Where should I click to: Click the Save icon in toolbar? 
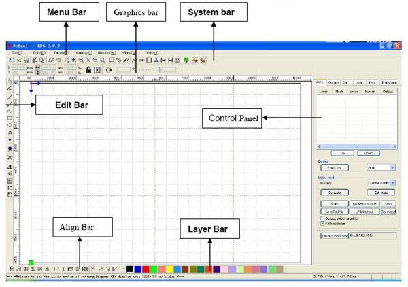(26, 60)
